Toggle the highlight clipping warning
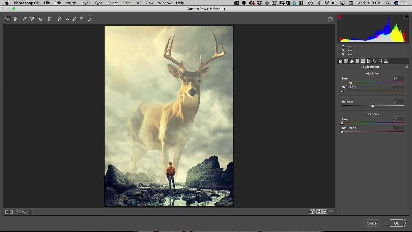Screen dimensions: 412x232 point(407,16)
